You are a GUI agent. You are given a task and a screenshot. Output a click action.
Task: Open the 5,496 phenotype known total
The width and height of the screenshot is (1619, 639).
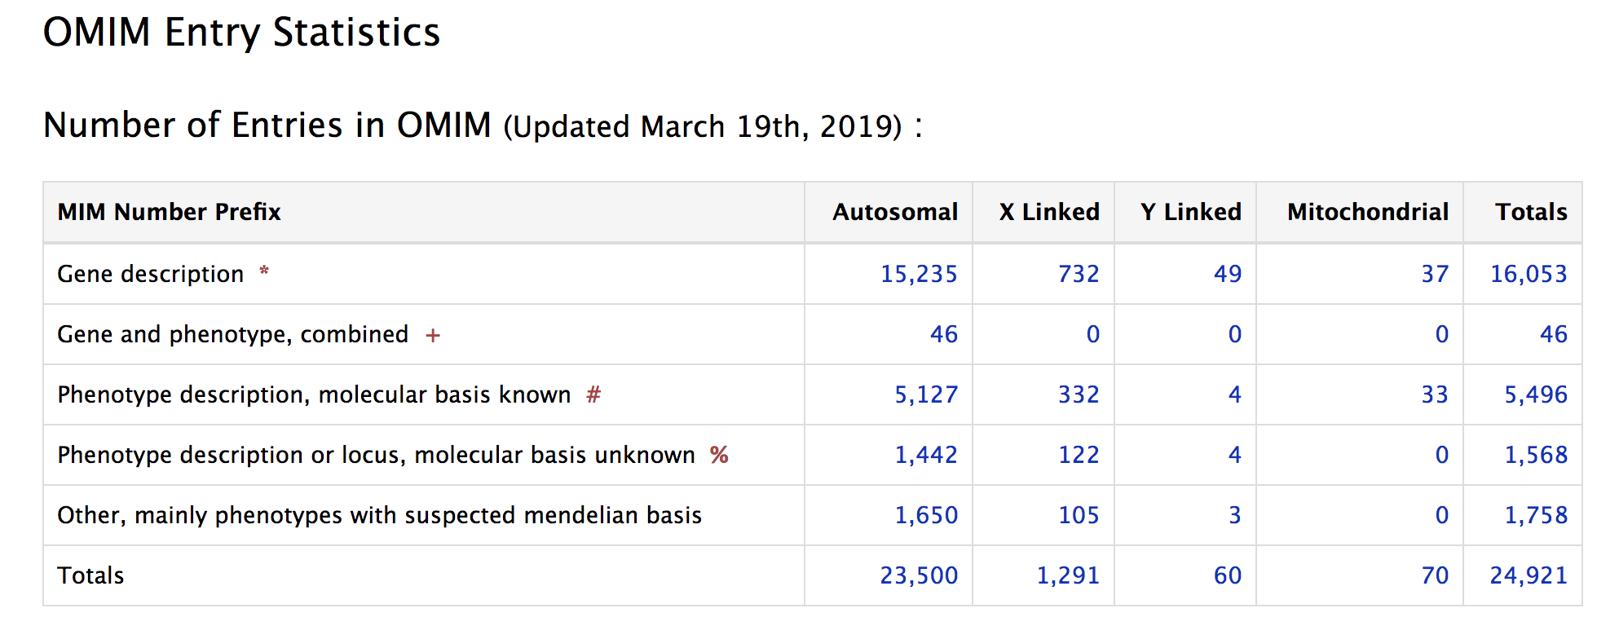[x=1535, y=394]
